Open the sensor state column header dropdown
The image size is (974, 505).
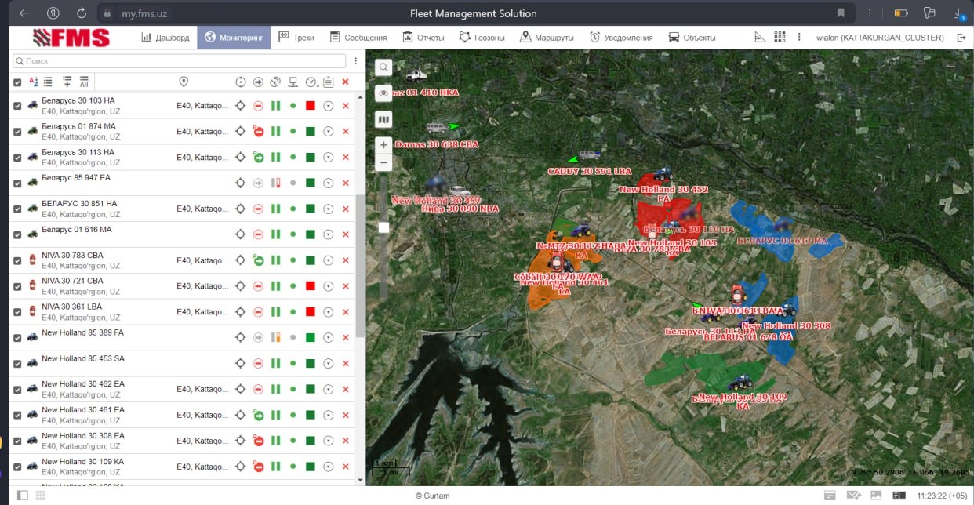pos(311,82)
